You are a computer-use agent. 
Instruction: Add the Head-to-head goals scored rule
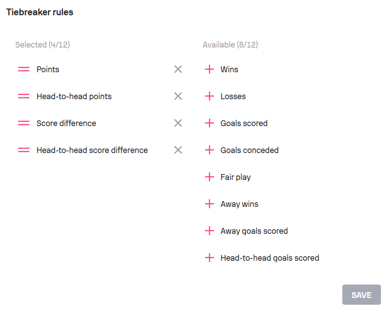(x=210, y=258)
